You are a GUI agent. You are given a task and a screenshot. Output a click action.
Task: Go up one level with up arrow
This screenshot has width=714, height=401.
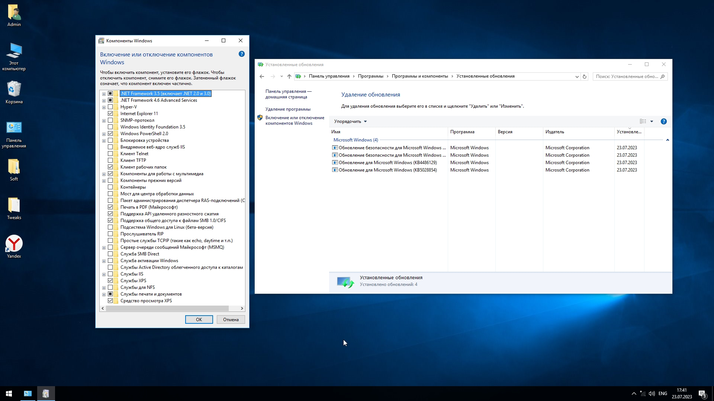[289, 76]
